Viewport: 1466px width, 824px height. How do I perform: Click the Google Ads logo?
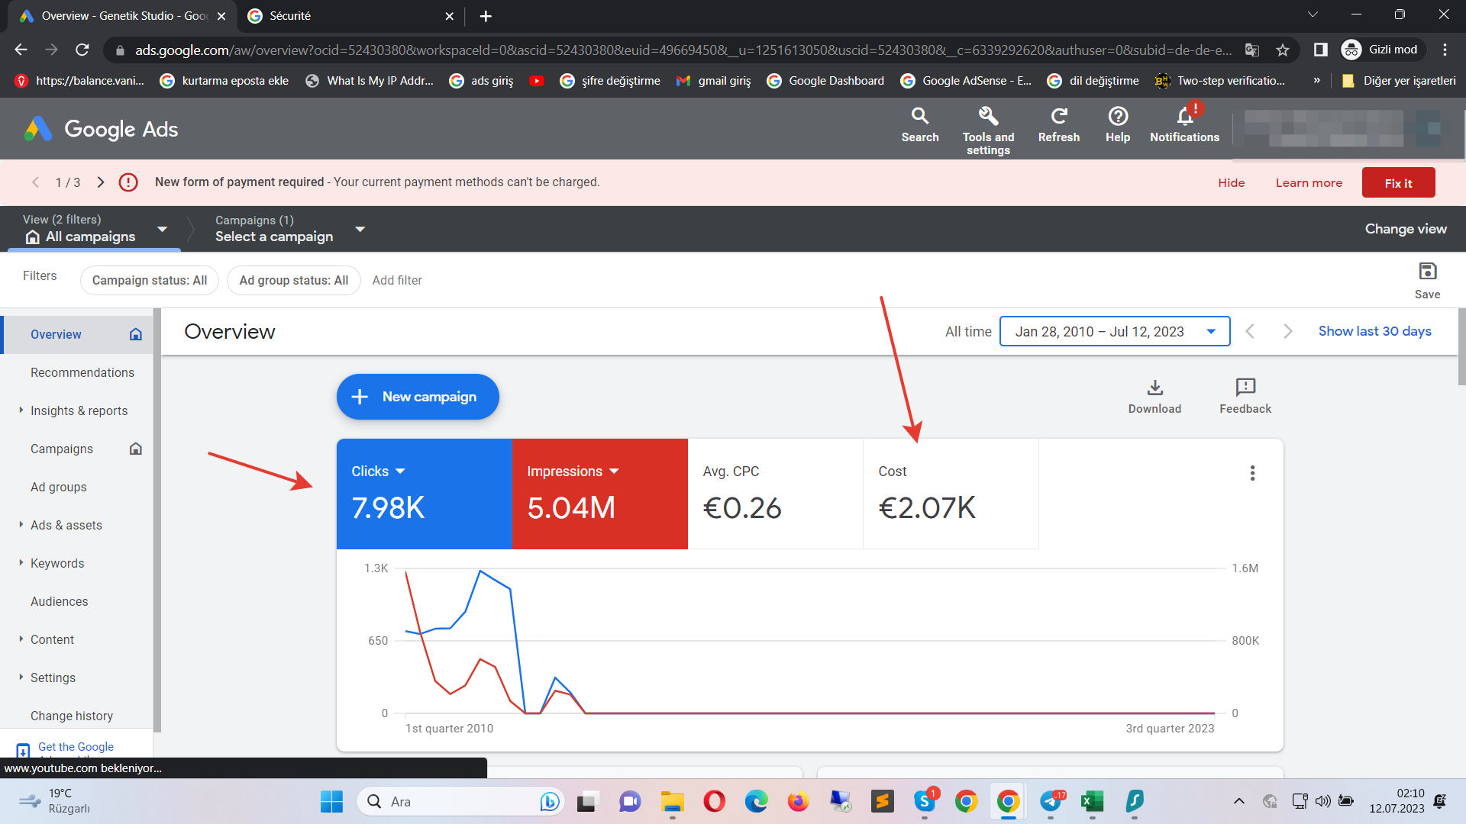pyautogui.click(x=101, y=129)
